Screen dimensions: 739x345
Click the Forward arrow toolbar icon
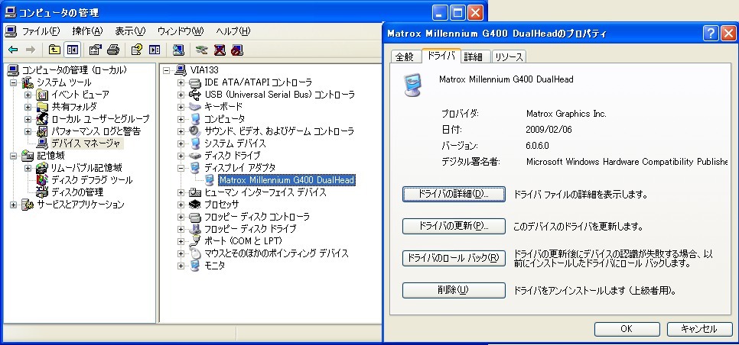point(31,50)
